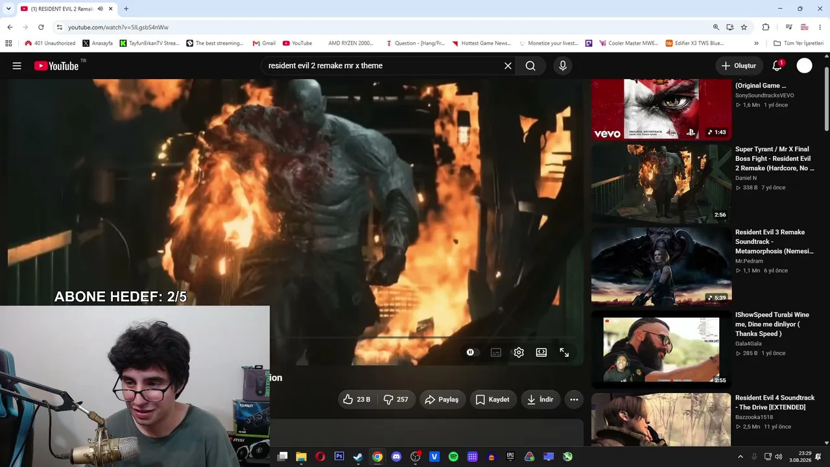This screenshot has height=467, width=830.
Task: Toggle subtitles in the video player
Action: point(496,352)
